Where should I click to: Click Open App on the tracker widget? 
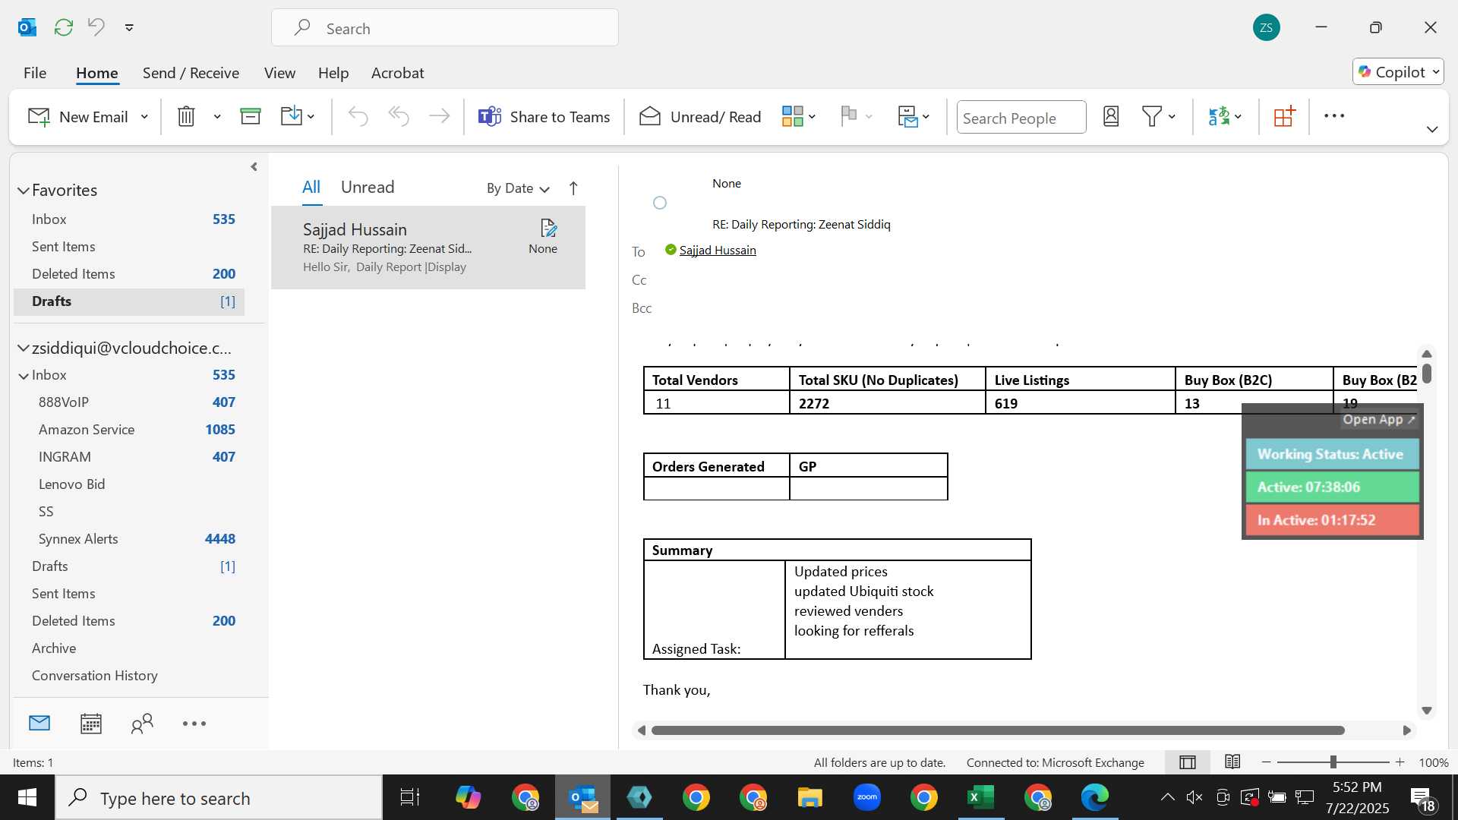[1379, 420]
